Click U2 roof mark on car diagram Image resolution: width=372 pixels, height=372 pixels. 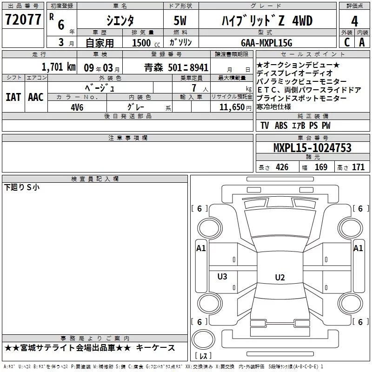point(280,277)
